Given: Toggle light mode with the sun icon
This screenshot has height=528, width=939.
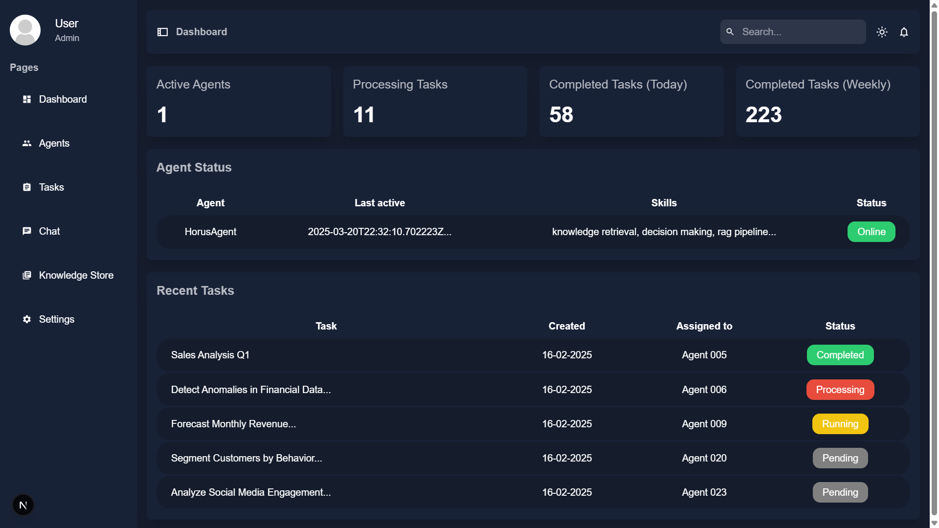Looking at the screenshot, I should 882,32.
